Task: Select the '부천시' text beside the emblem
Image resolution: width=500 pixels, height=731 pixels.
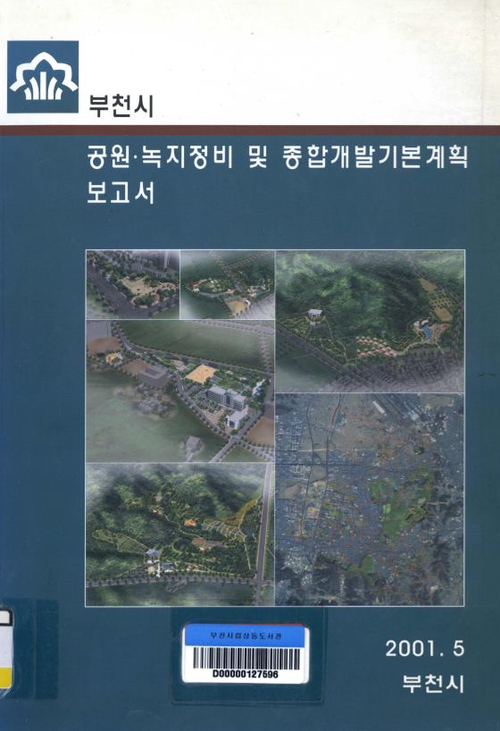Action: click(121, 105)
